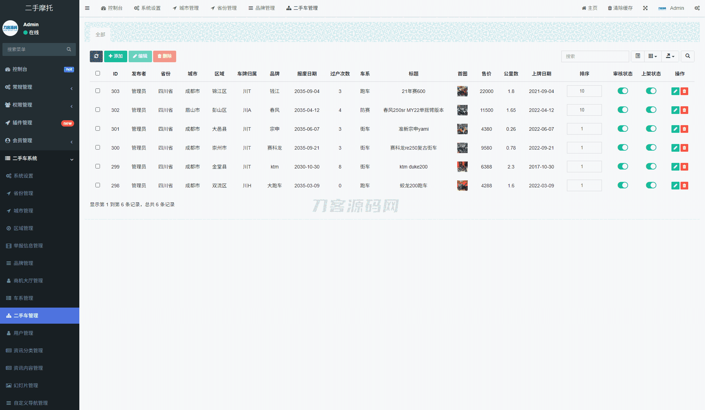Image resolution: width=705 pixels, height=410 pixels.
Task: Open 品牌管理 tab in top navigation
Action: (261, 8)
